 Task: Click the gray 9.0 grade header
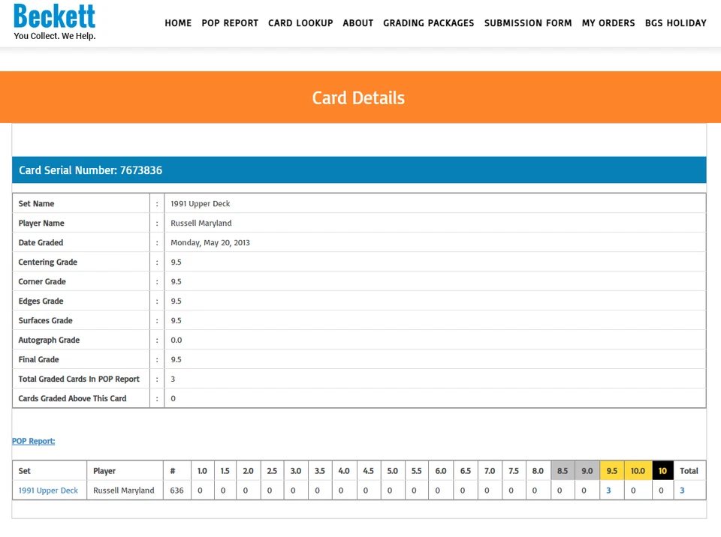pos(587,471)
